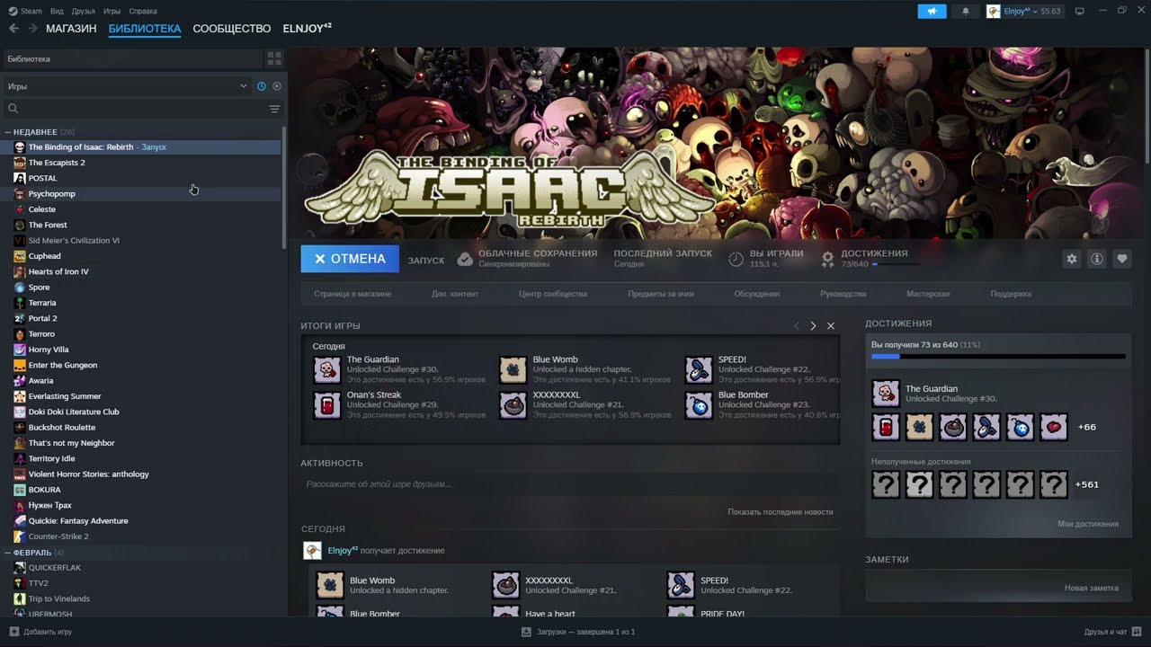Toggle the recent activity clock filter
Image resolution: width=1151 pixels, height=647 pixels.
coord(262,86)
